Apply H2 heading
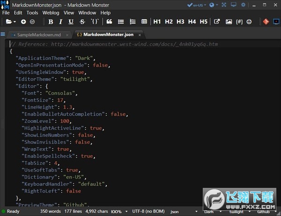The width and height of the screenshot is (281, 216). [169, 22]
